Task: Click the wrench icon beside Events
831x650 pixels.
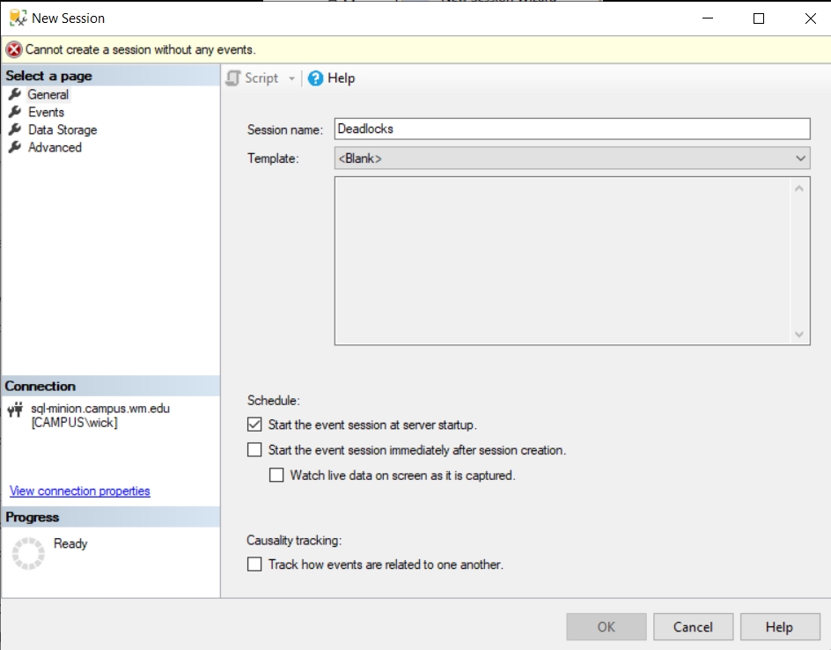Action: pos(15,112)
